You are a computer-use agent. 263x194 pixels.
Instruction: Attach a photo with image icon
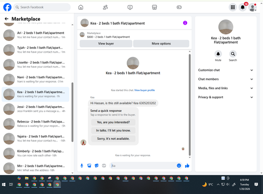pyautogui.click(x=89, y=166)
